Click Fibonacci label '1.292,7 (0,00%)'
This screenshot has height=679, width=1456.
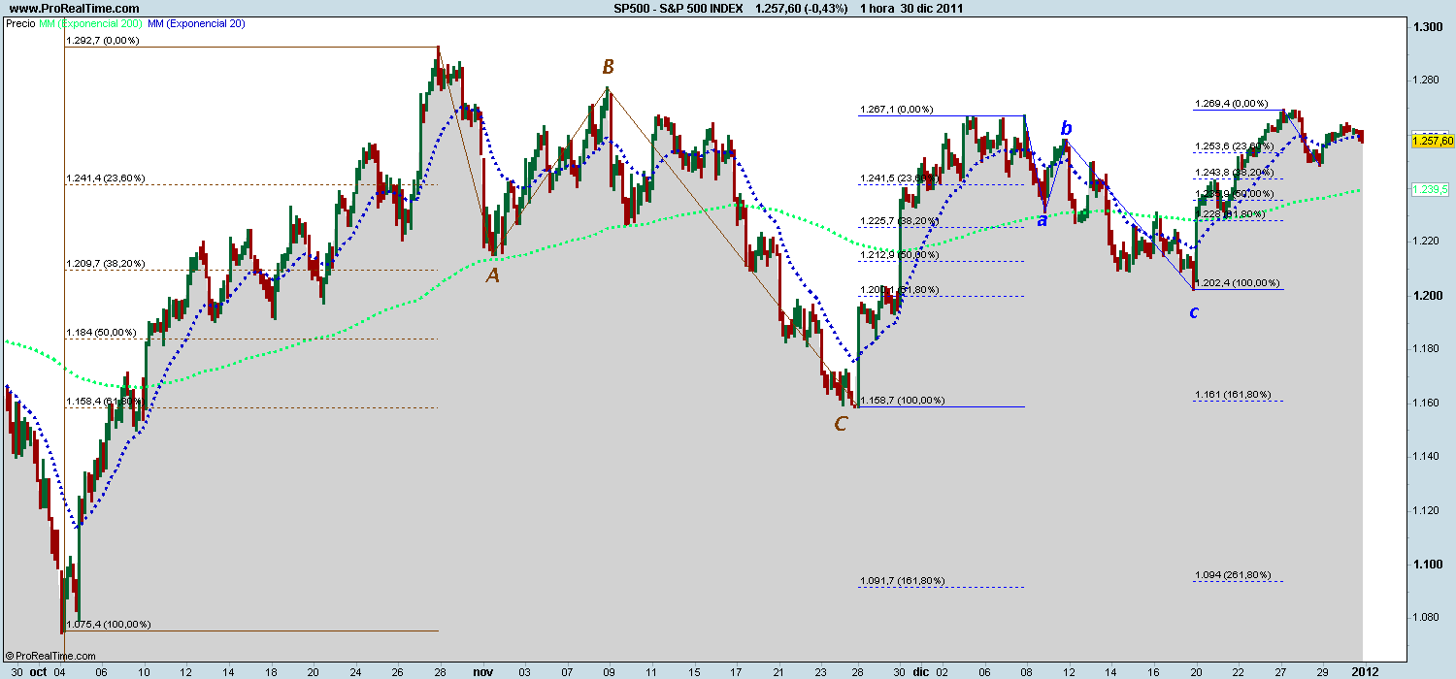pos(103,41)
